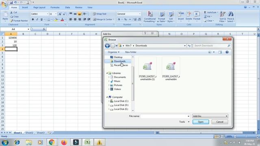Open the View ribbon tab

[90, 7]
